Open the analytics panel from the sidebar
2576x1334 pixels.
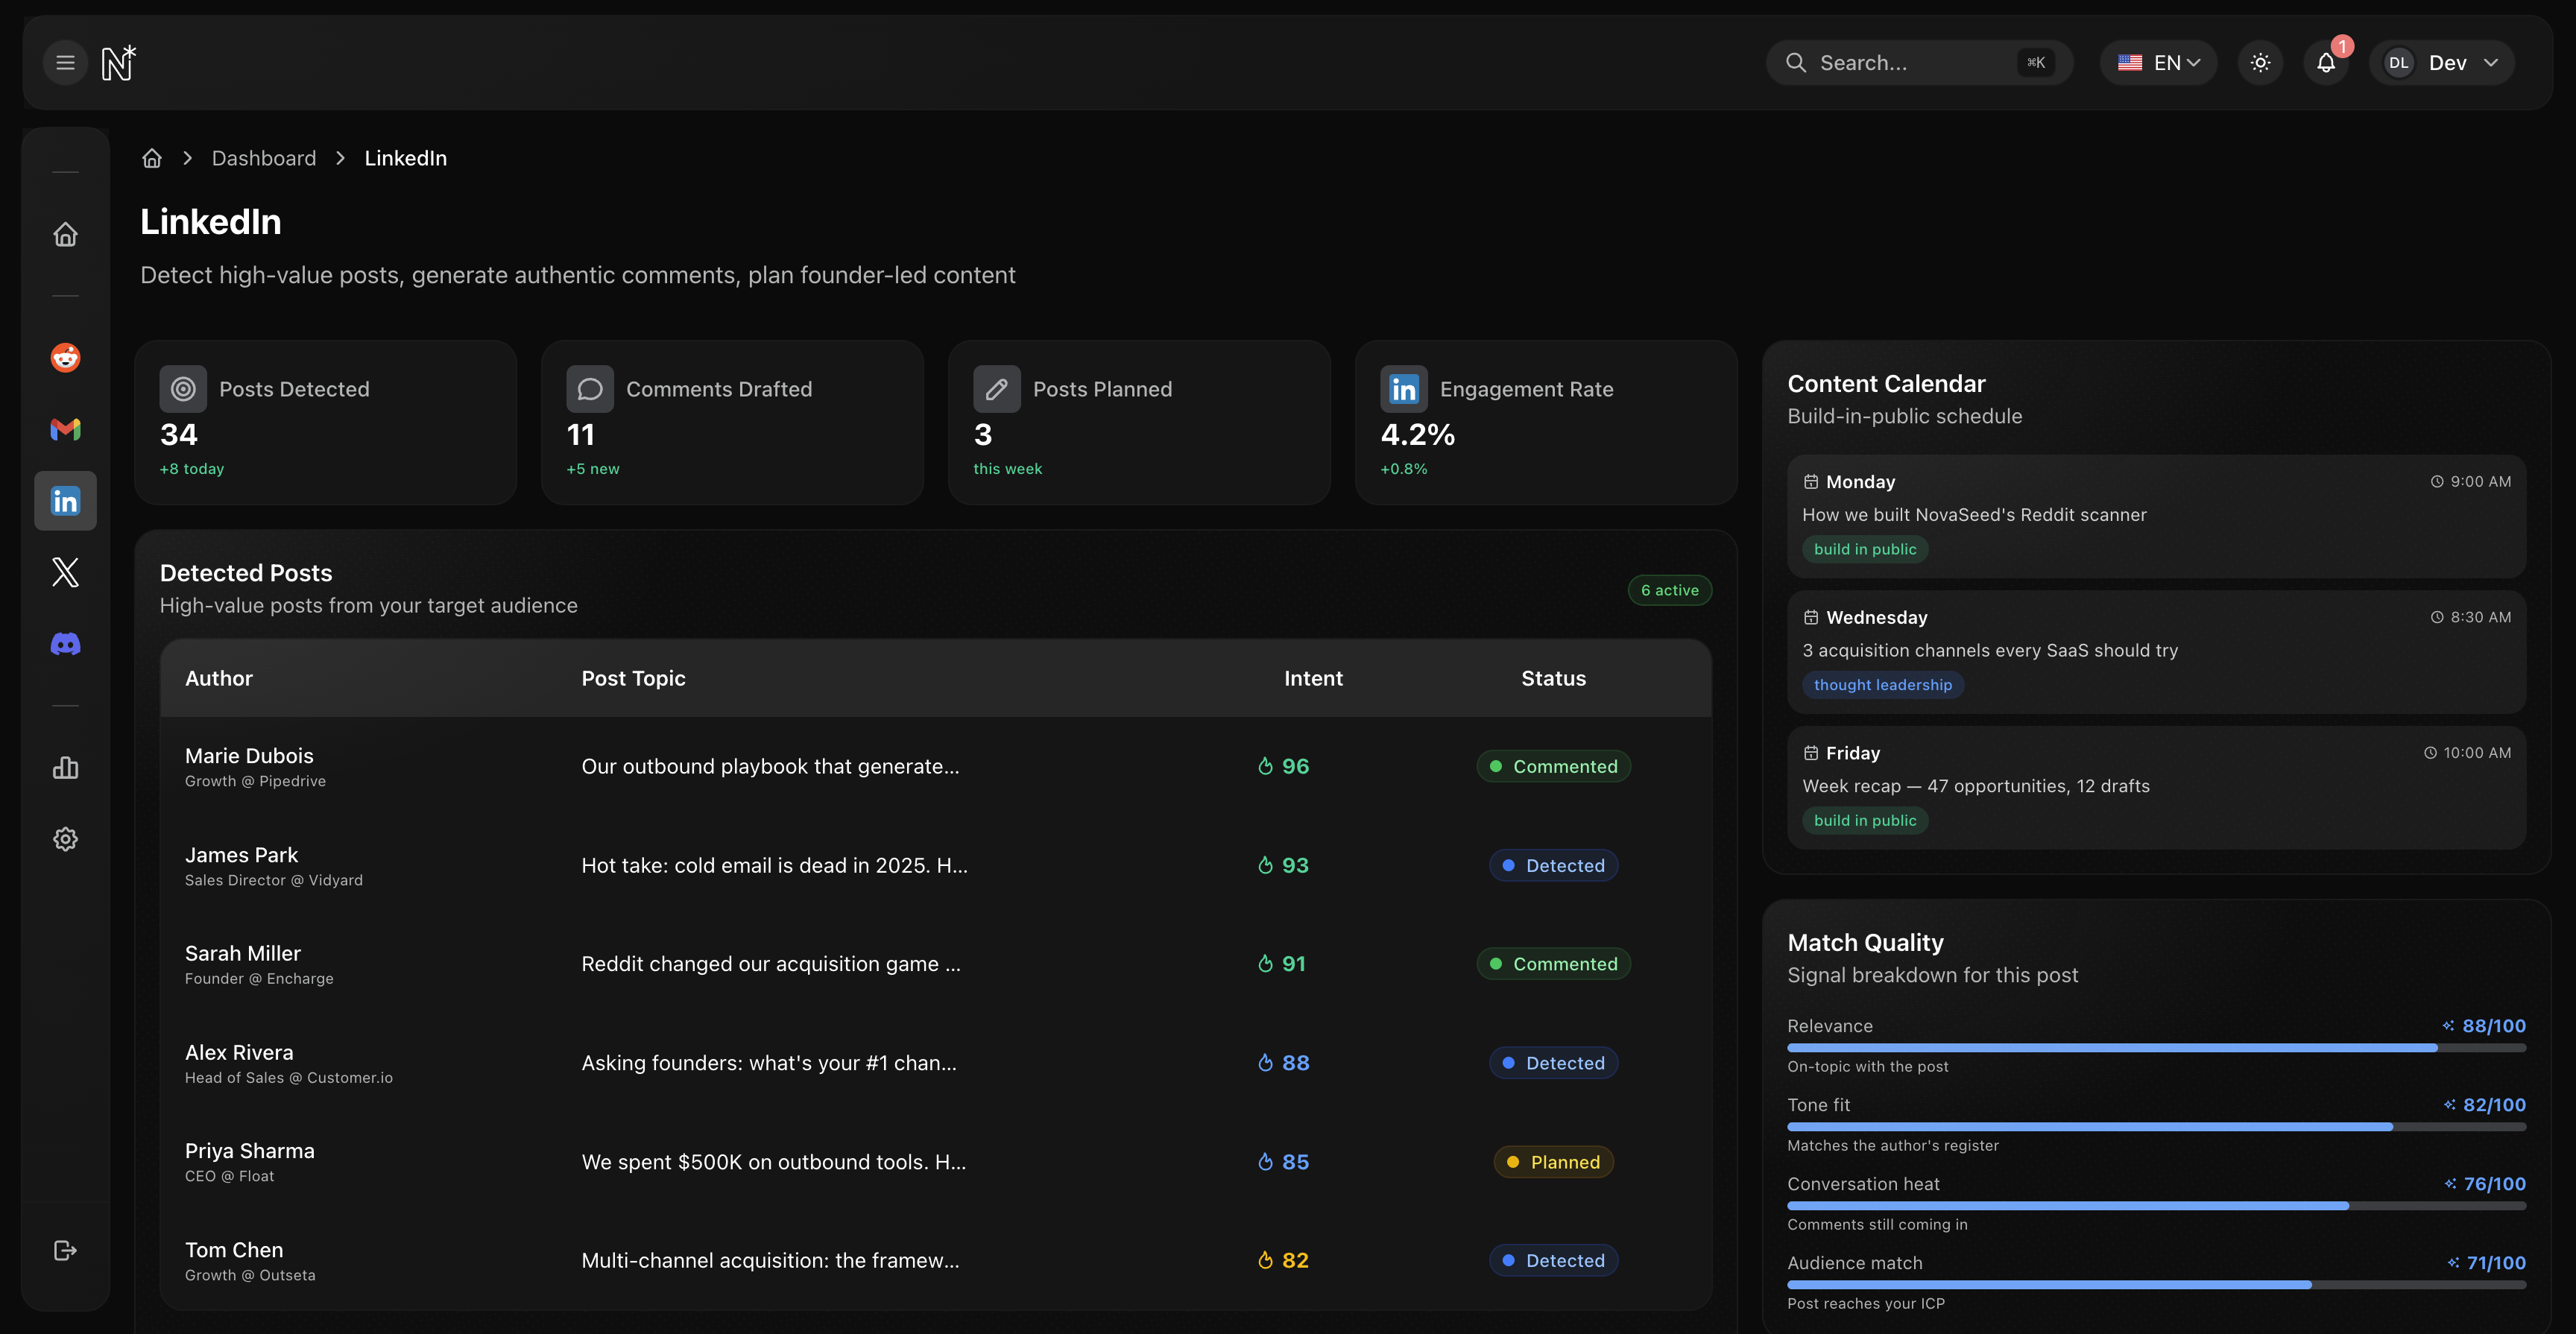click(65, 767)
